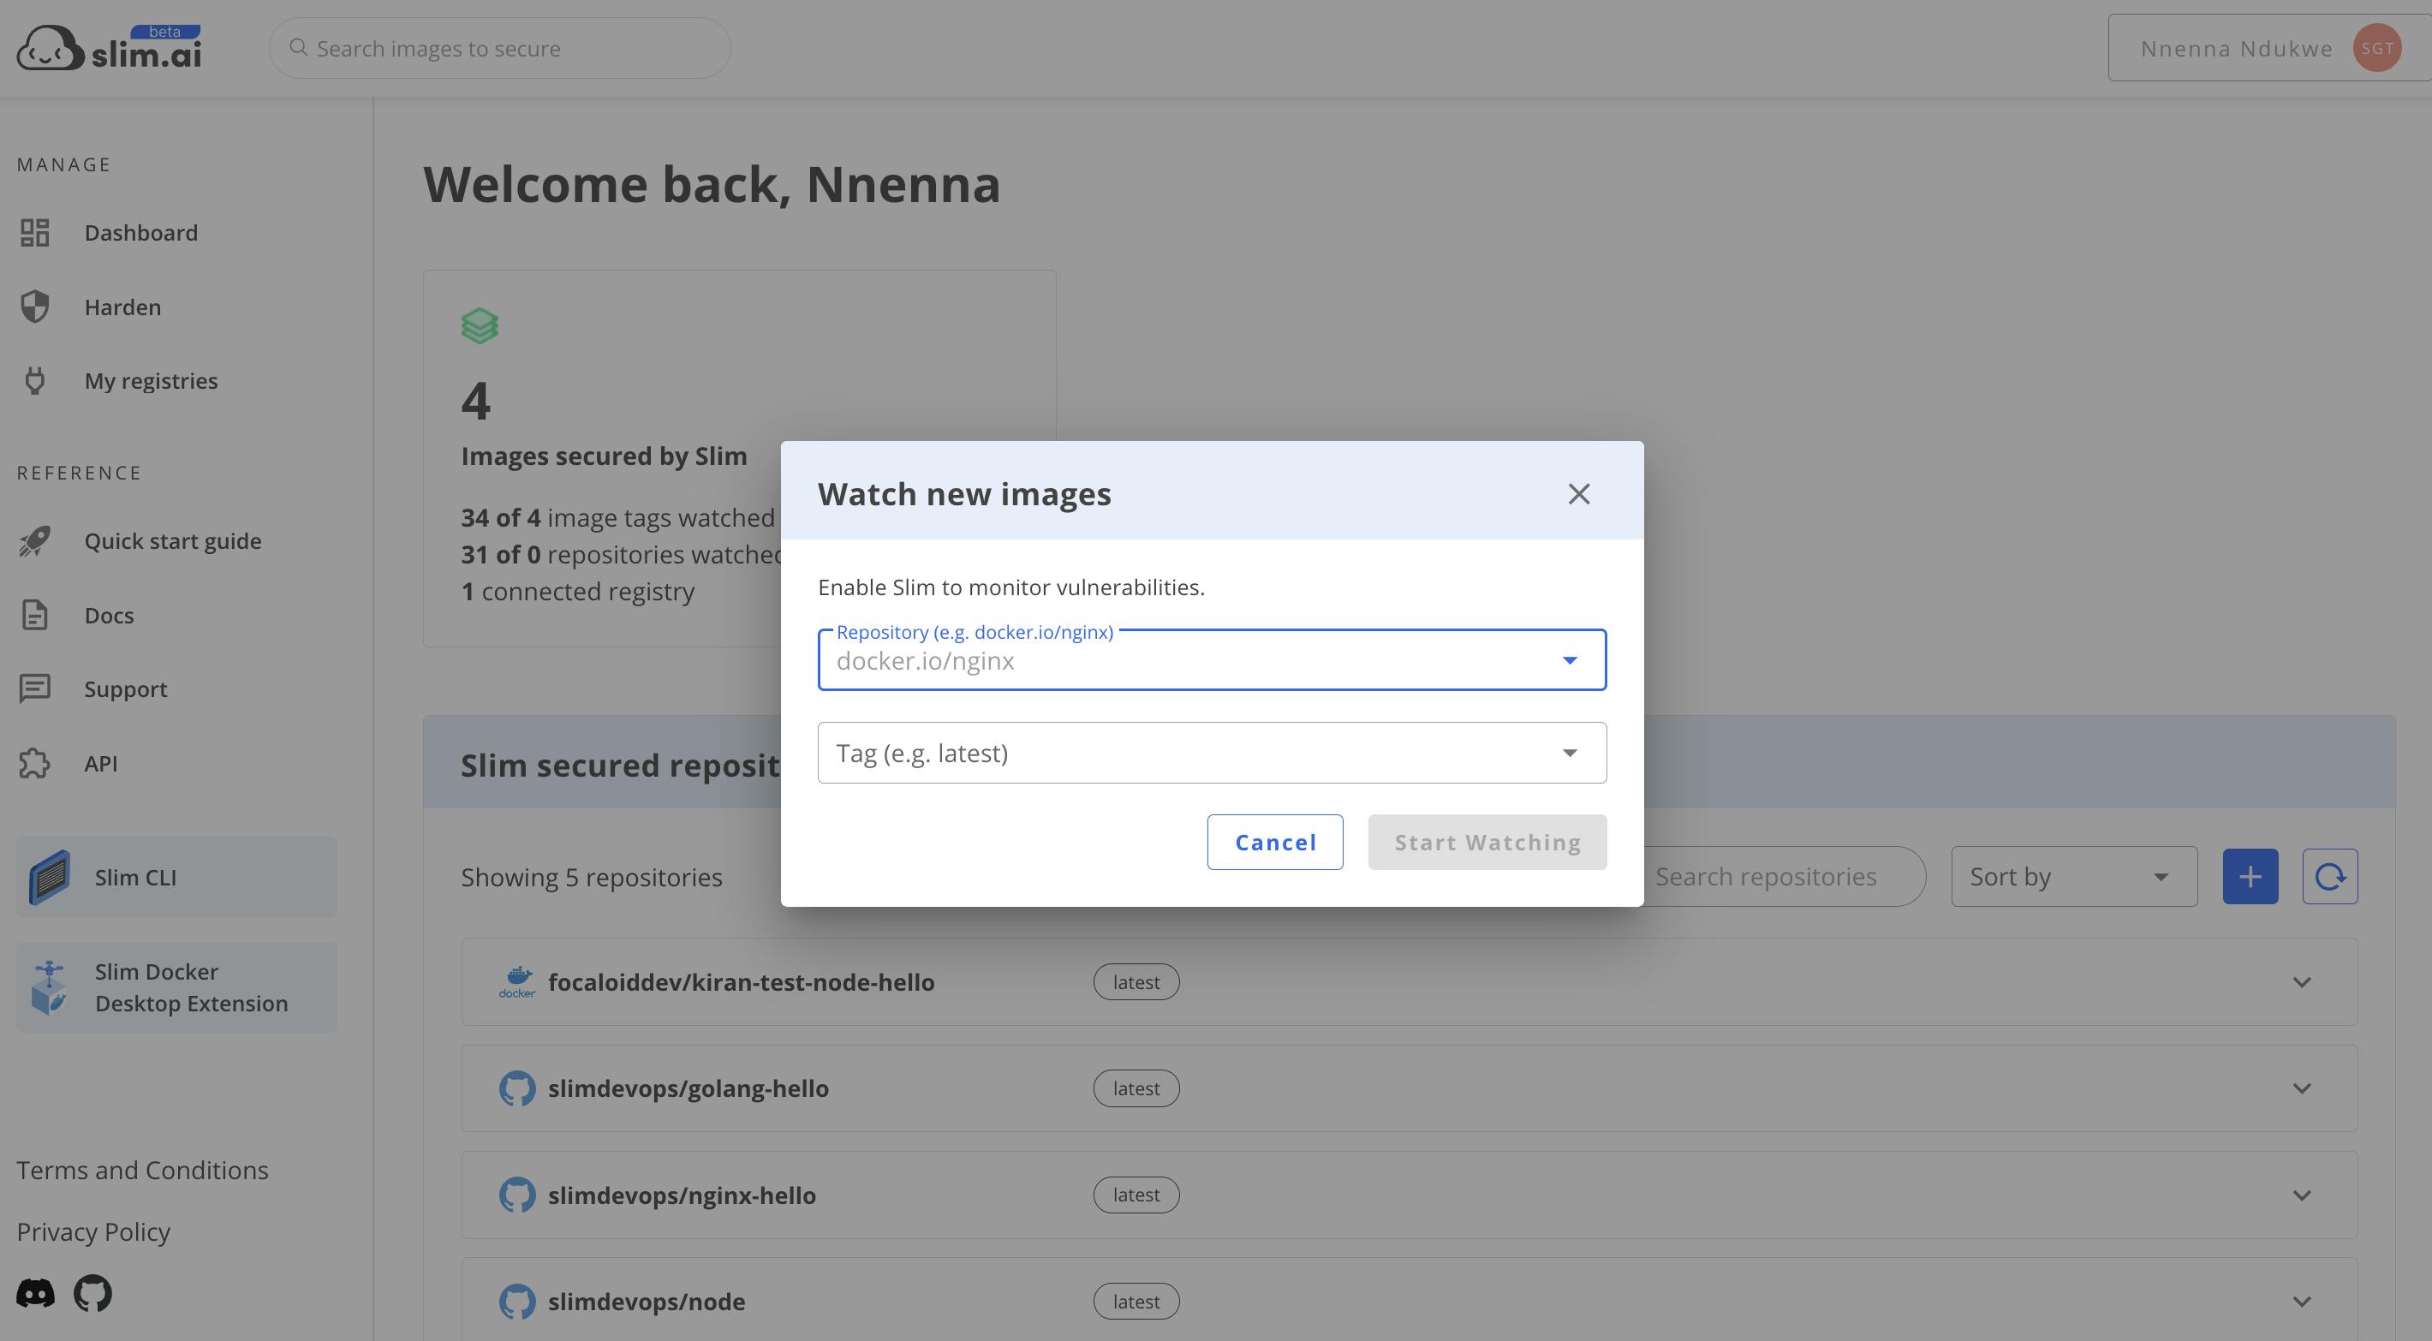Open the Dashboard grid icon
The width and height of the screenshot is (2432, 1341).
click(35, 232)
